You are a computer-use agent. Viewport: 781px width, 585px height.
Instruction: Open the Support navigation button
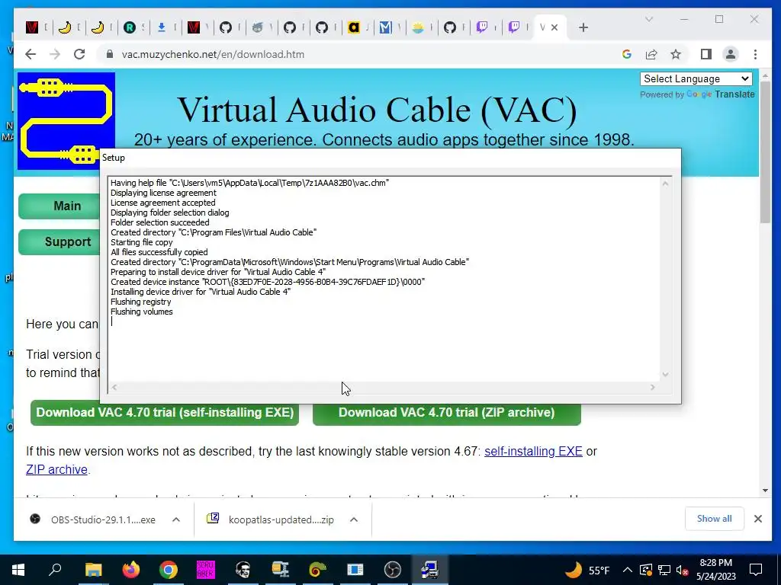(59, 241)
